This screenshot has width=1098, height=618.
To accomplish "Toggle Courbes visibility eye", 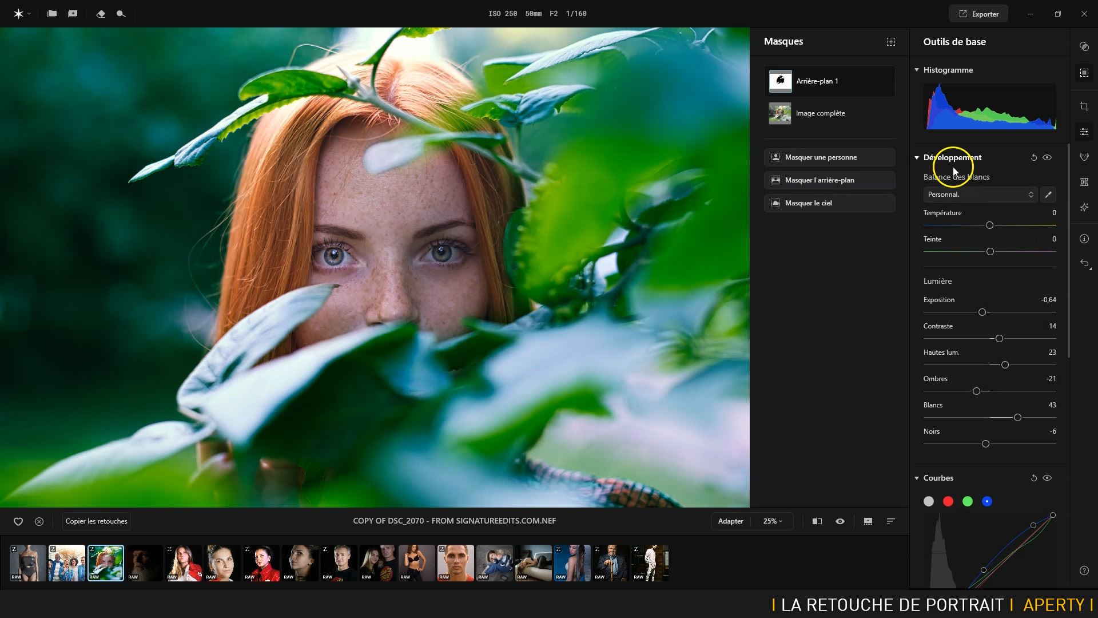I will [1047, 478].
